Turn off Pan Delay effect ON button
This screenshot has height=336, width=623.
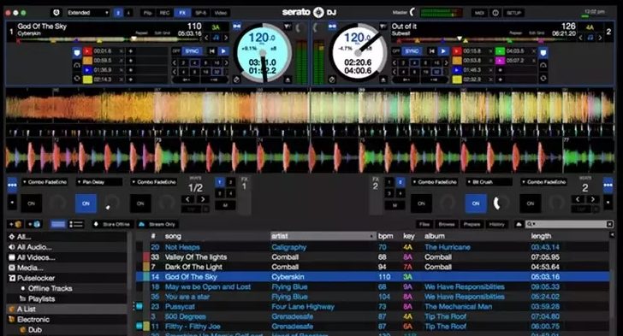click(86, 203)
